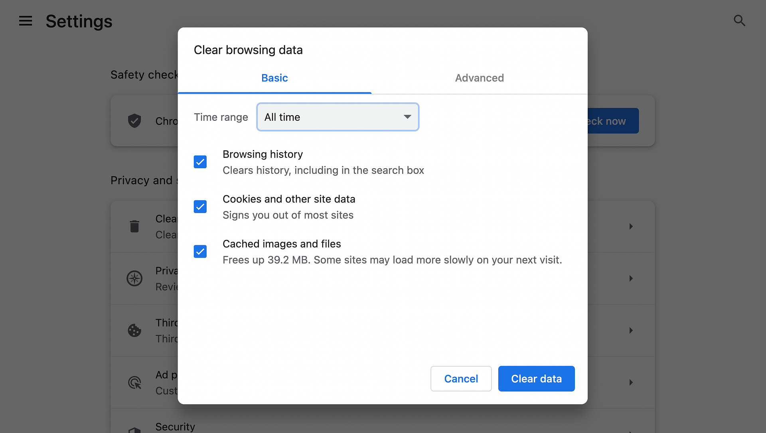Expand the third-party cookies row arrow
This screenshot has height=433, width=766.
(631, 330)
